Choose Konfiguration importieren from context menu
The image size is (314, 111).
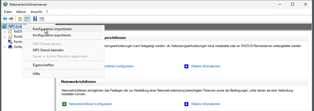pos(63,29)
